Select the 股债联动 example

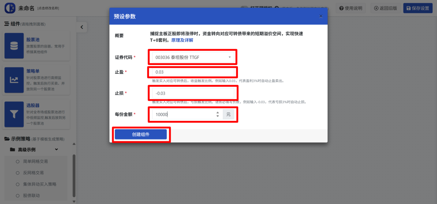[x=32, y=196]
